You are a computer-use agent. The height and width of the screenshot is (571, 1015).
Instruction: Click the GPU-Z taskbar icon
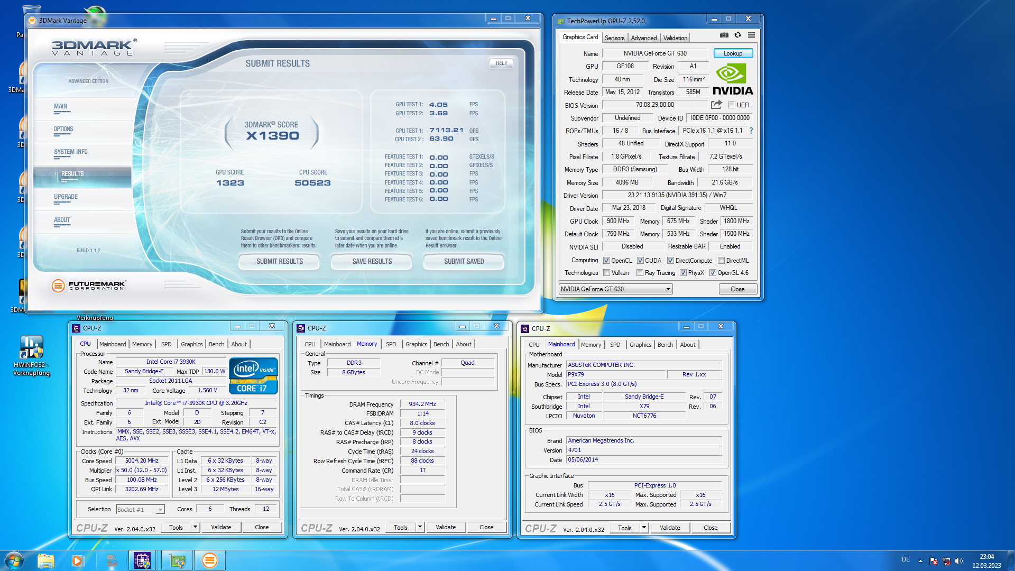coord(177,560)
